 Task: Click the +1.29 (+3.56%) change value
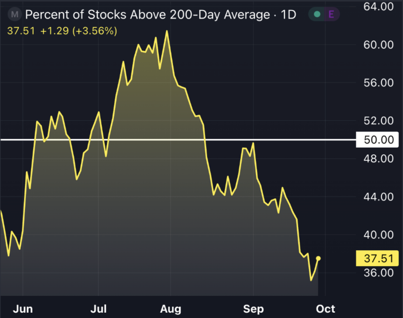tap(79, 31)
